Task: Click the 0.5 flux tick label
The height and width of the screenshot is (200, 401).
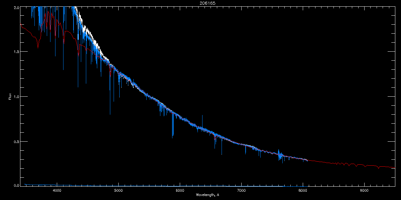Action: (x=16, y=141)
